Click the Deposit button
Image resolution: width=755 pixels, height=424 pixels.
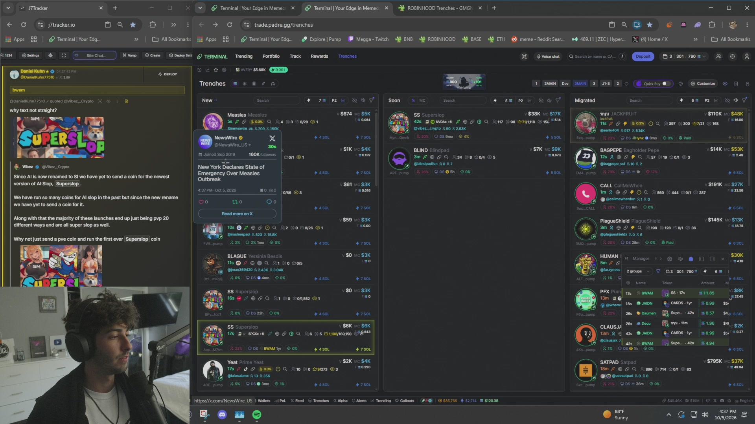point(643,57)
